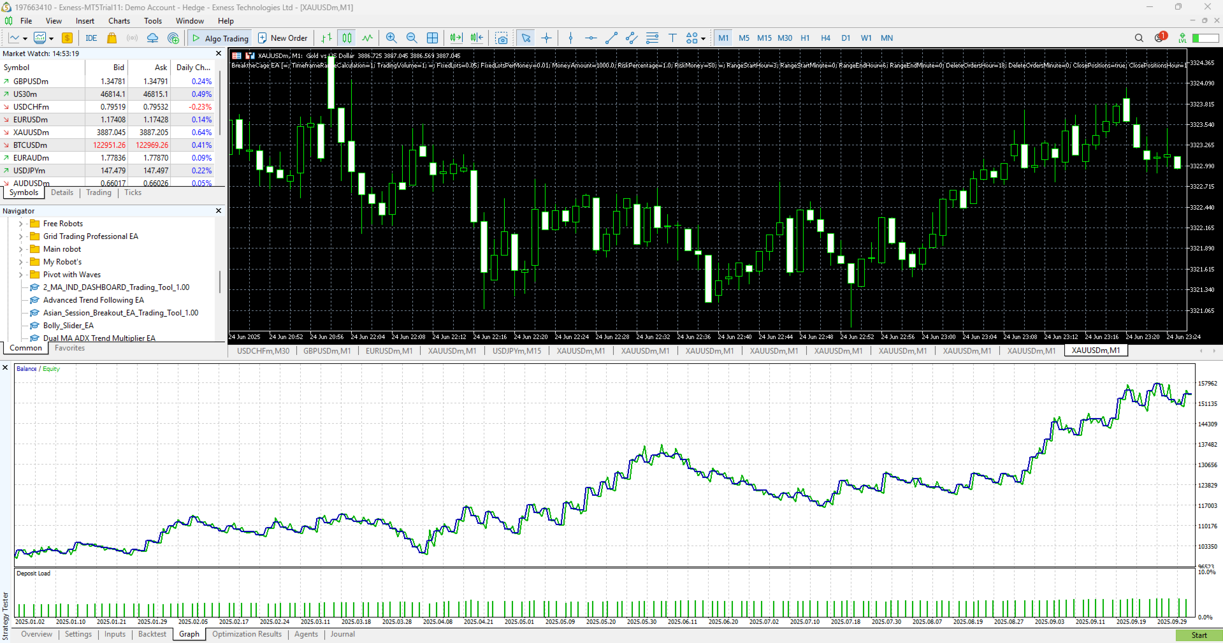The width and height of the screenshot is (1223, 643).
Task: Open the Market Watch dollar icon
Action: tap(67, 38)
